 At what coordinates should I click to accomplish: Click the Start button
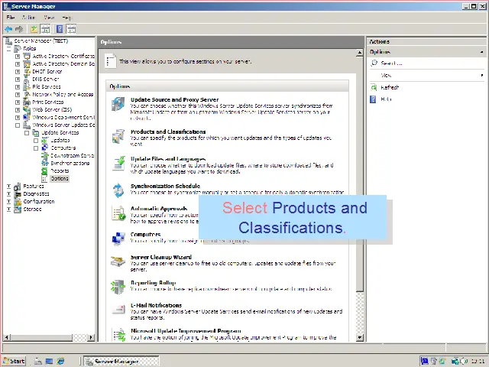coord(15,361)
